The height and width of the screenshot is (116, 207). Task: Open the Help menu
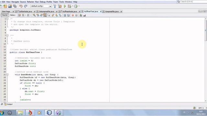75,2
